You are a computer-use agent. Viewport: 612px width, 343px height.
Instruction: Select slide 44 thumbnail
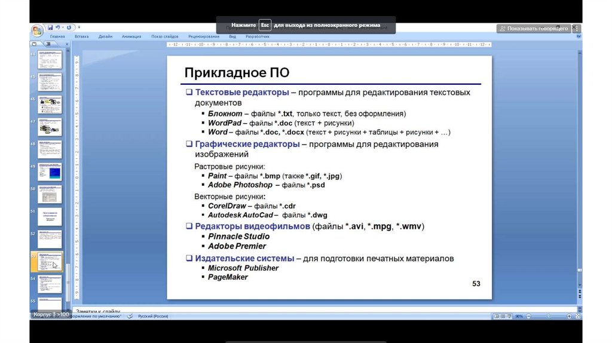coord(50,60)
